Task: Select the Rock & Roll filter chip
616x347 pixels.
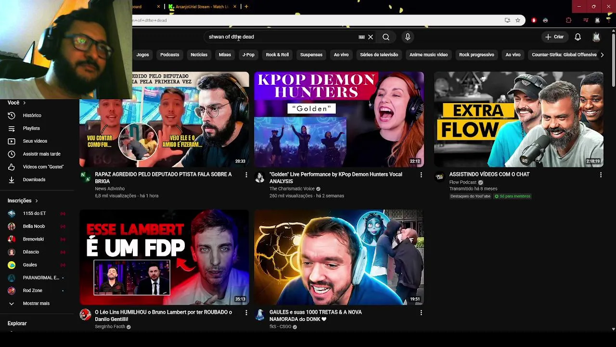Action: tap(277, 55)
